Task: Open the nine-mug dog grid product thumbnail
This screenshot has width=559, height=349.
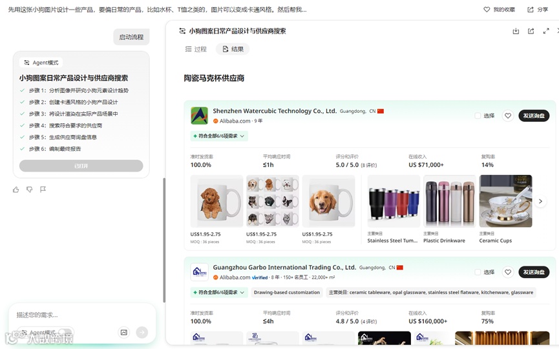Action: pyautogui.click(x=272, y=201)
